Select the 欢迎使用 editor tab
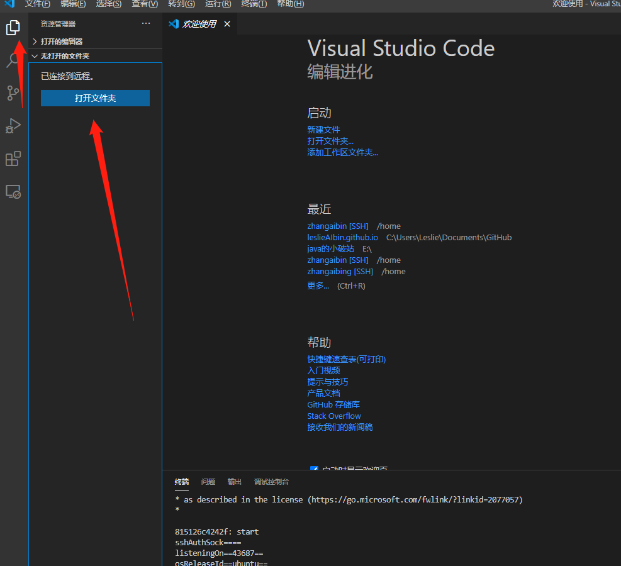Viewport: 621px width, 566px height. (199, 24)
